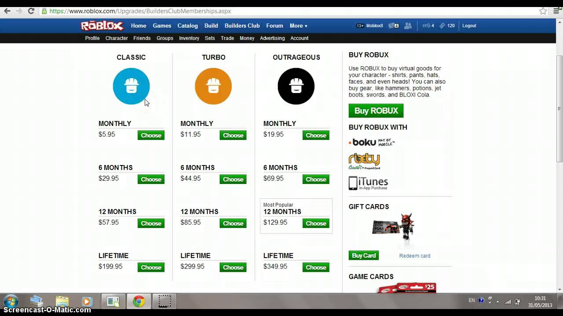Open the Windows Start button
Viewport: 563px width, 316px height.
click(11, 302)
